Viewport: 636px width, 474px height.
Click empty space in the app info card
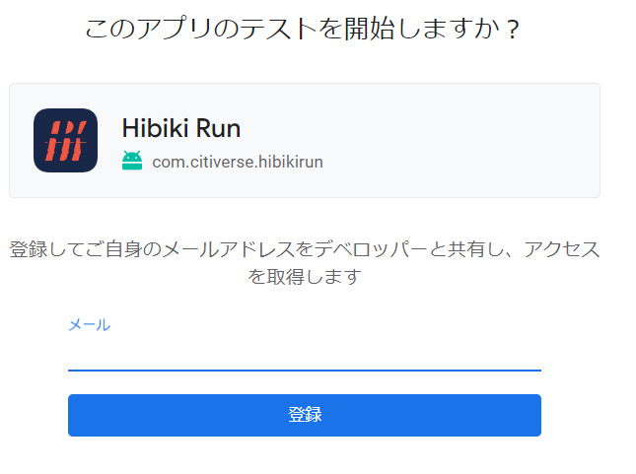459,140
